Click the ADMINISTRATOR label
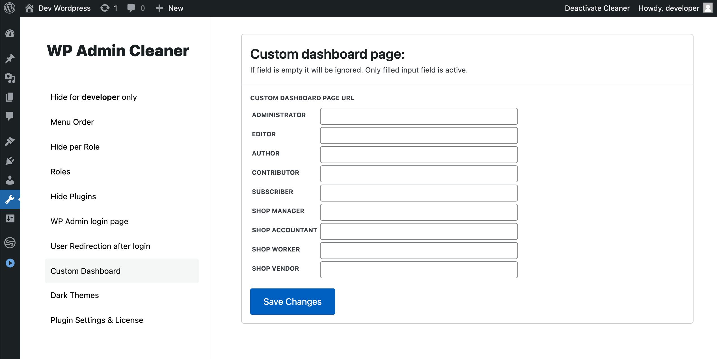This screenshot has width=717, height=359. point(279,115)
